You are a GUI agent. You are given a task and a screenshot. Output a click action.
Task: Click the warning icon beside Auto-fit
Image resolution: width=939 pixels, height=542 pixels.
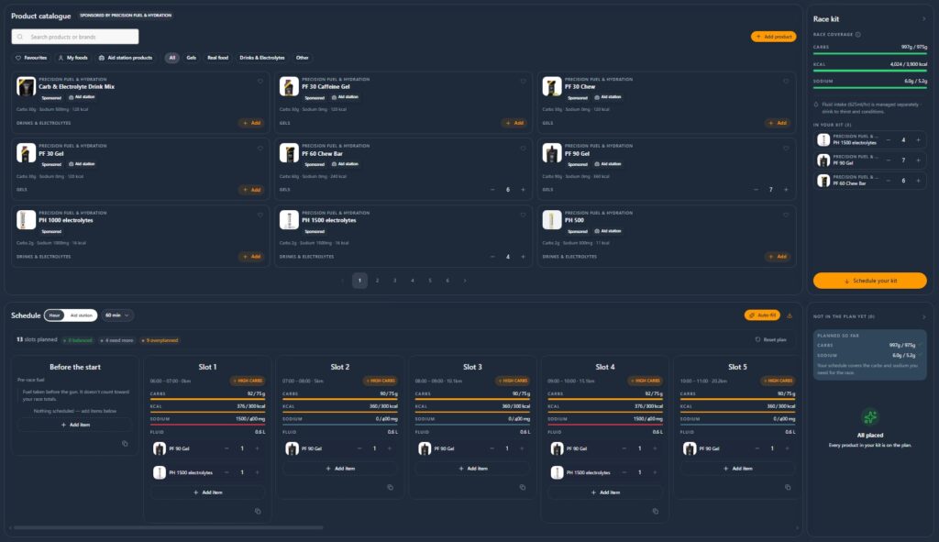pyautogui.click(x=790, y=315)
